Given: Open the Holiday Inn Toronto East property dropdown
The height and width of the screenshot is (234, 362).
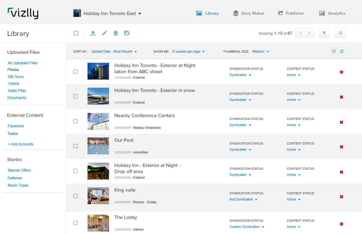Looking at the screenshot, I should [x=112, y=14].
